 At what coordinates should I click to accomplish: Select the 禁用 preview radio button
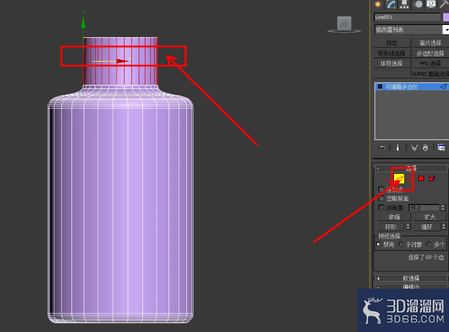378,244
